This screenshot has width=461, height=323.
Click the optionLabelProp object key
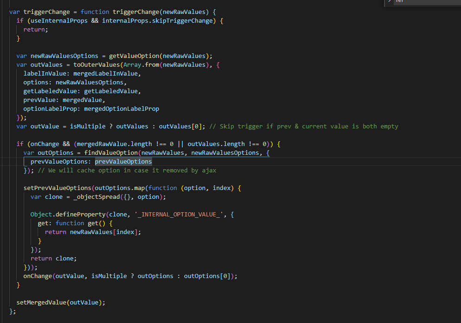pyautogui.click(x=50, y=109)
